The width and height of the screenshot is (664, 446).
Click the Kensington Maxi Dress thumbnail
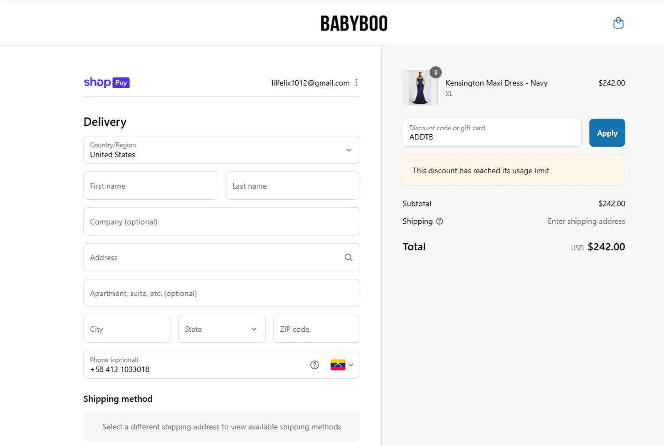420,88
